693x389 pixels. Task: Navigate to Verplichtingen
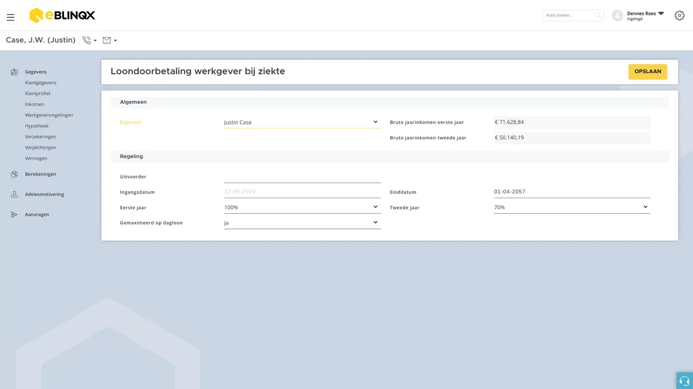(x=40, y=148)
